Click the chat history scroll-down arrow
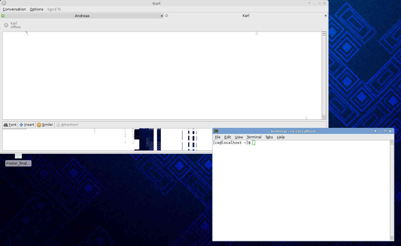This screenshot has width=401, height=246. [x=324, y=117]
